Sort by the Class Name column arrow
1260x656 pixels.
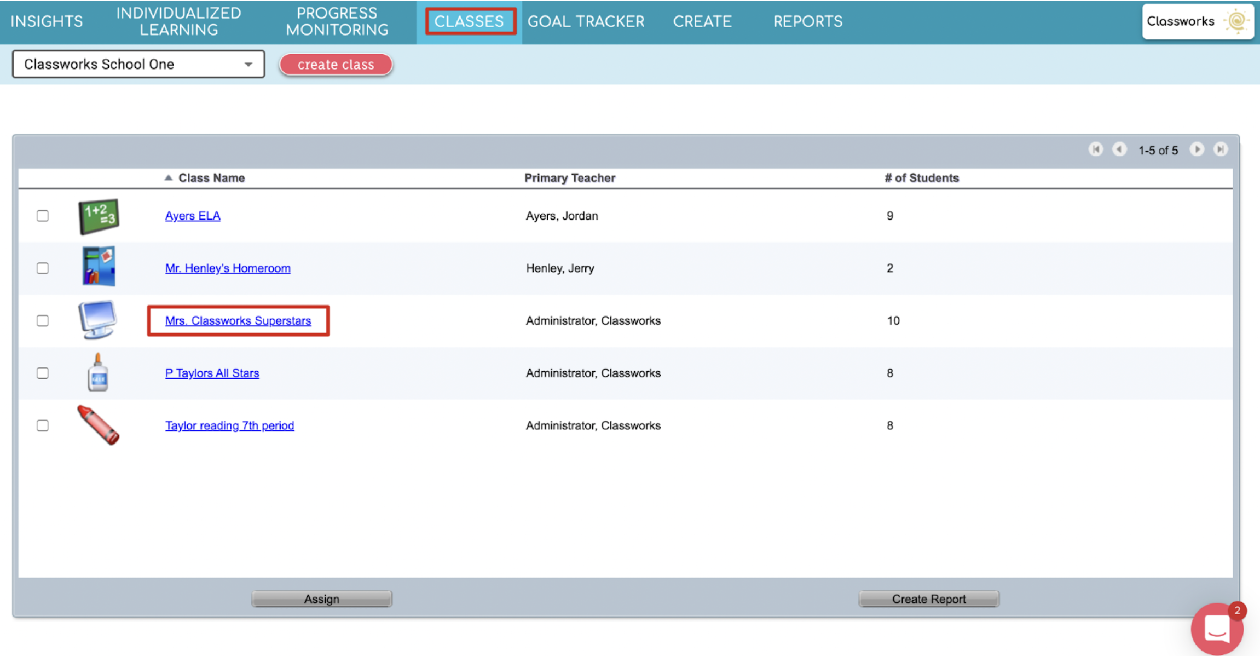(169, 178)
